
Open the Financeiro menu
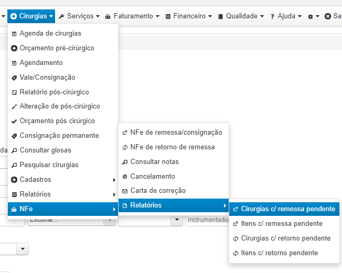point(189,16)
